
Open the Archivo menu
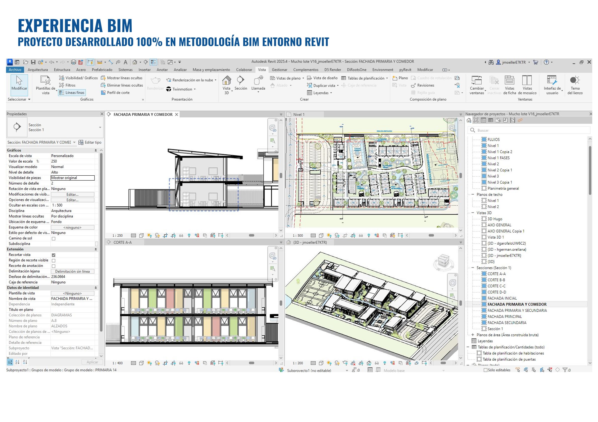coord(15,70)
